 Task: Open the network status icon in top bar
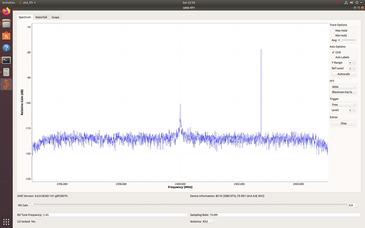click(x=346, y=2)
